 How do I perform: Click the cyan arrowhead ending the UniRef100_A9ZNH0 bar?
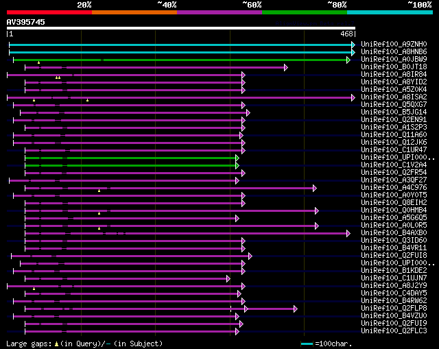pyautogui.click(x=353, y=45)
